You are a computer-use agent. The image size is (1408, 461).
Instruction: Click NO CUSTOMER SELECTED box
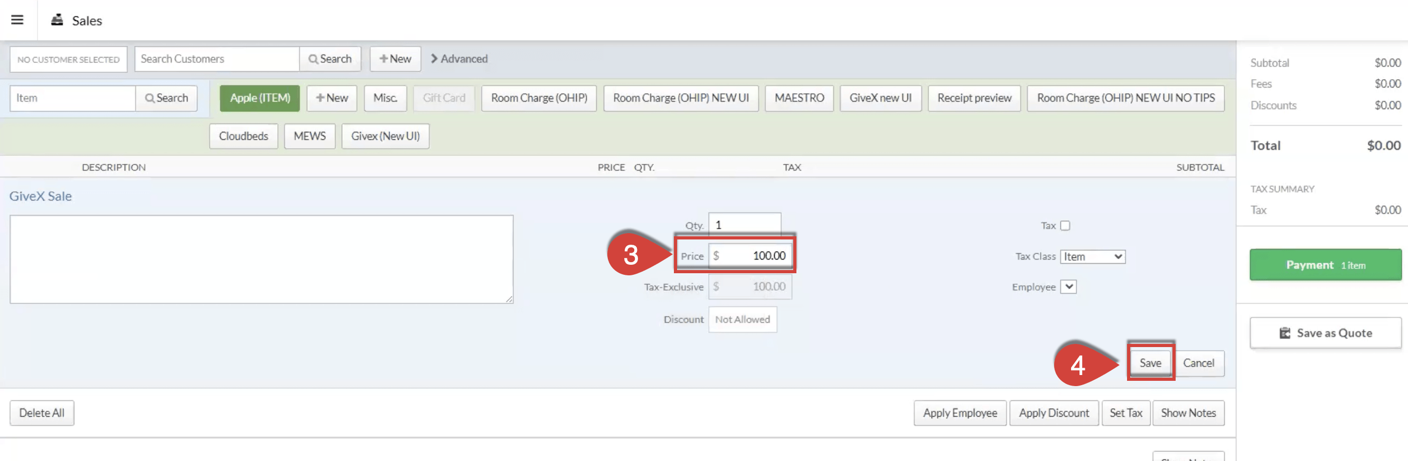[68, 59]
